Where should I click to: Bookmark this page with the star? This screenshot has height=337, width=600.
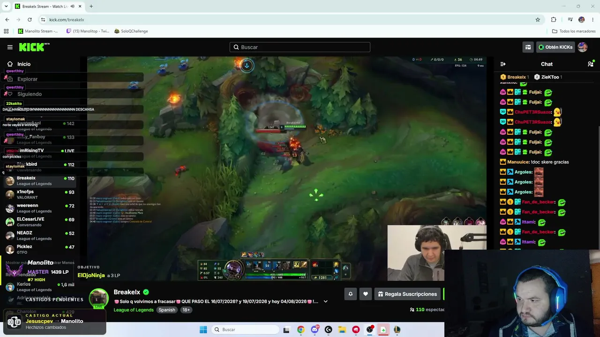click(x=538, y=20)
